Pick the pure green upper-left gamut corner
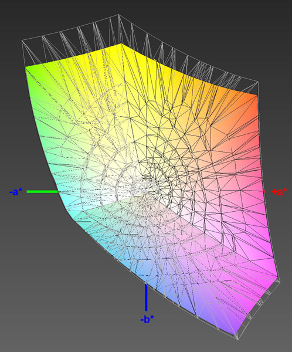Viewport: 292px width, 352px height. [29, 69]
